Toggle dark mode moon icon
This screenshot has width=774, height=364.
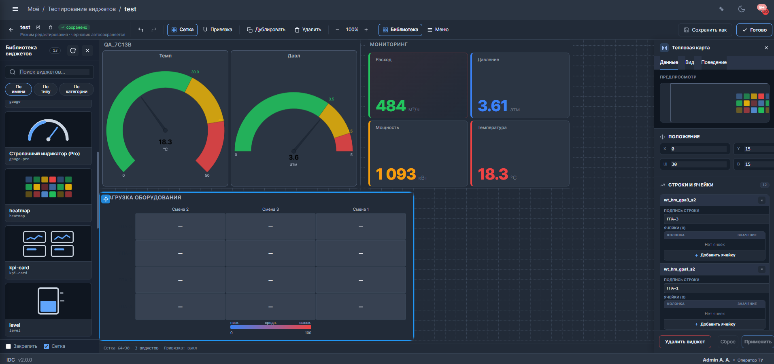coord(742,9)
